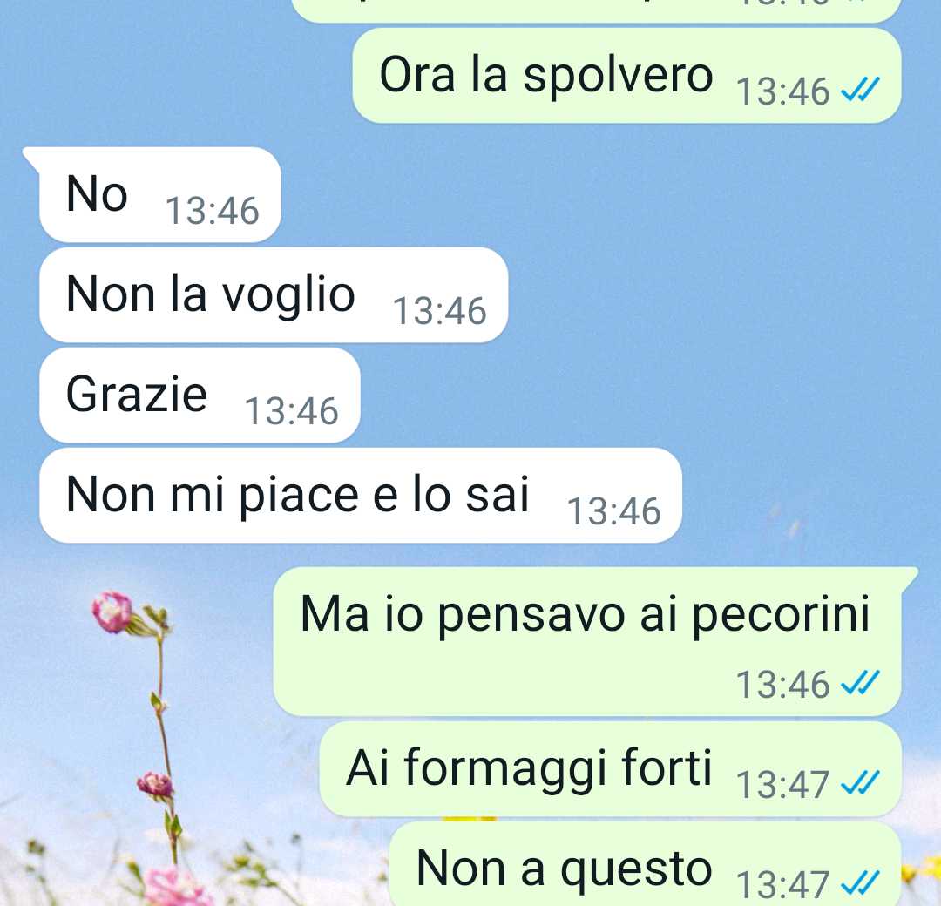The height and width of the screenshot is (906, 941).
Task: Tap the pink flower on the chat wallpaper
Action: pos(112,612)
